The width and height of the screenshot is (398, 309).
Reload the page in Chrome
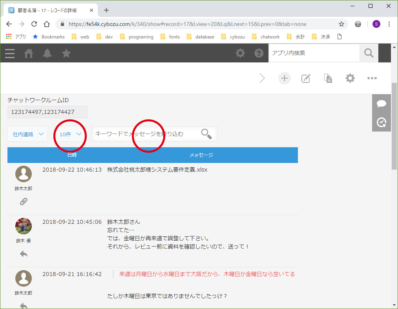click(34, 24)
